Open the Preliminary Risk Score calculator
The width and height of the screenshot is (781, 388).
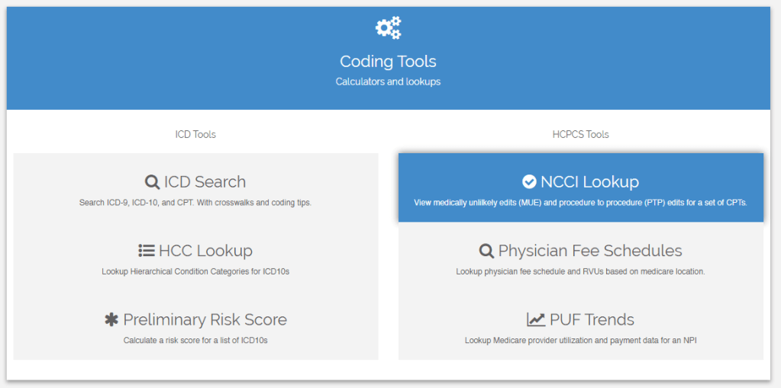click(x=205, y=319)
